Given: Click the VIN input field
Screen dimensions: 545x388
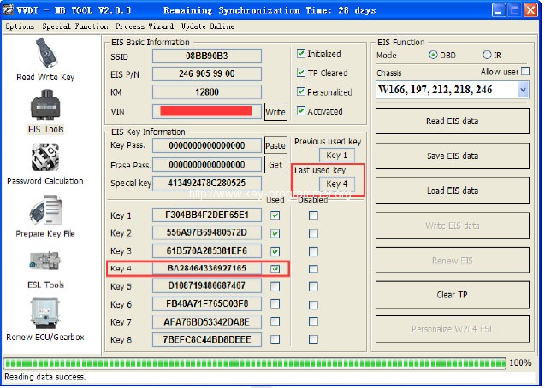Looking at the screenshot, I should [207, 111].
